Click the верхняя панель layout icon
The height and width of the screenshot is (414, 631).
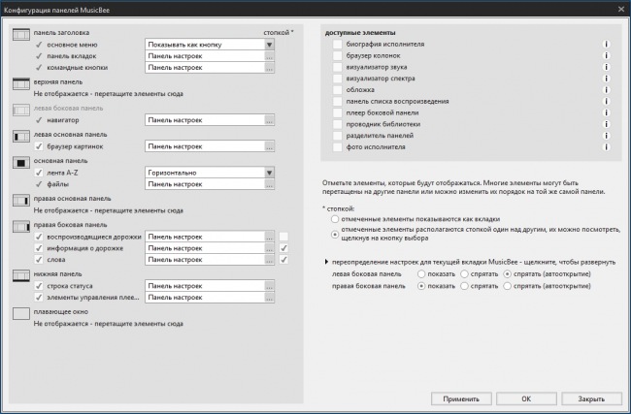(x=21, y=84)
